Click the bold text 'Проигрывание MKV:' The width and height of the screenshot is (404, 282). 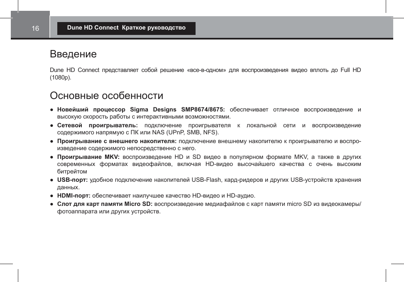pyautogui.click(x=88, y=157)
